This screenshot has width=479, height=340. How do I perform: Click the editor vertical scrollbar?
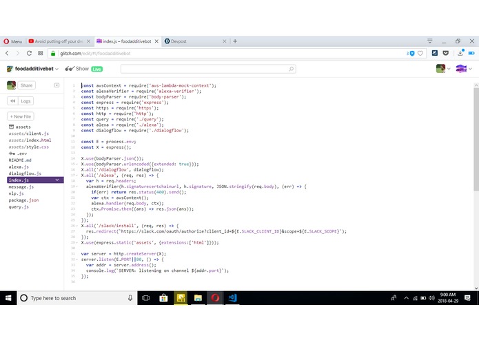[x=476, y=139]
